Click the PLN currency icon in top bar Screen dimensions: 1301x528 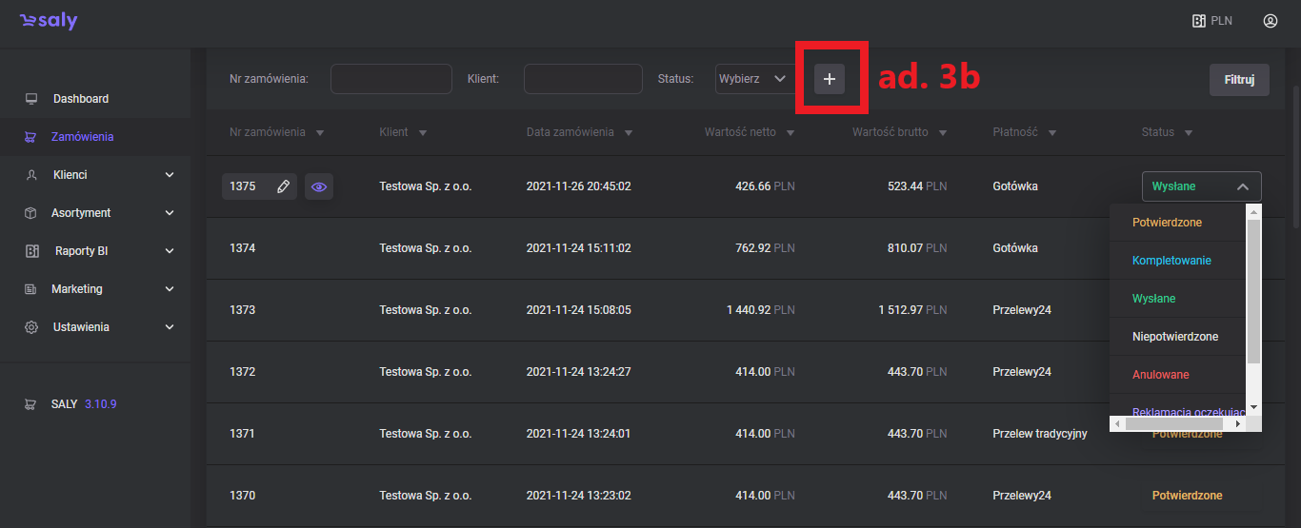pyautogui.click(x=1211, y=21)
